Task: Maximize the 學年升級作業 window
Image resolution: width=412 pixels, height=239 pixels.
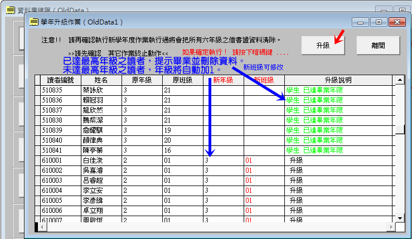Action: (x=379, y=22)
